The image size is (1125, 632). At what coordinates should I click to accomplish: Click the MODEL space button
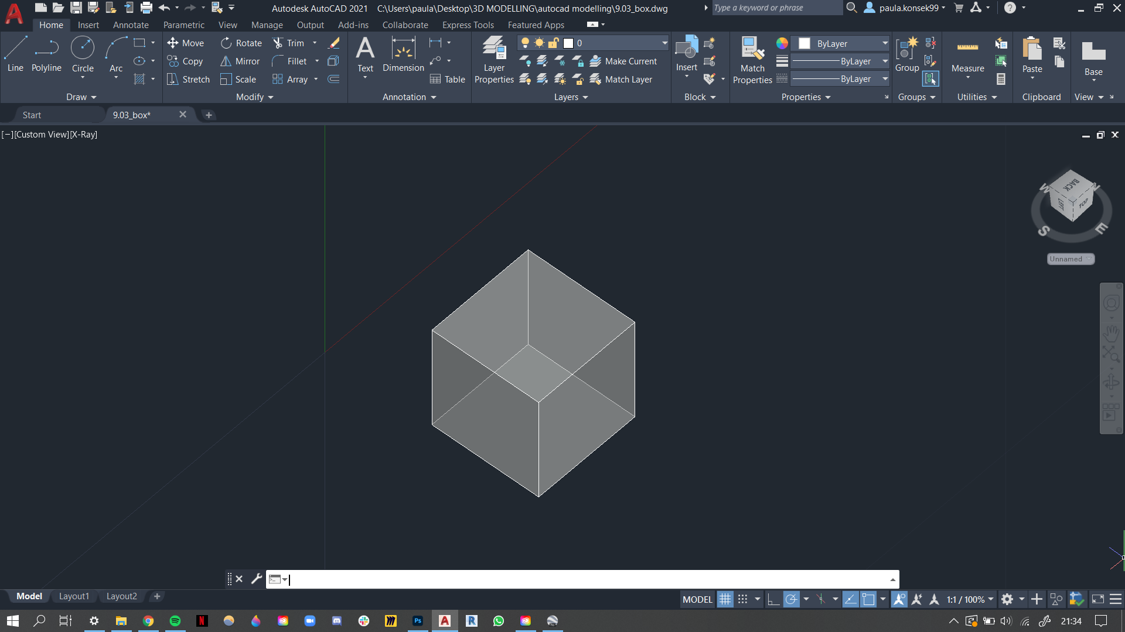(697, 599)
